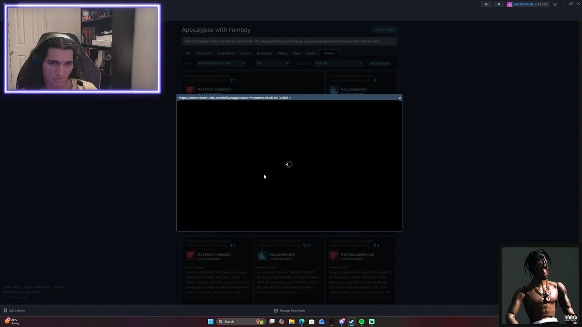
Task: Open Steam announcements megaphone icon
Action: 486,4
